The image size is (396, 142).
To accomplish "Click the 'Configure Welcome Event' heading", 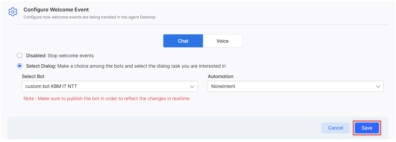I will pos(56,10).
